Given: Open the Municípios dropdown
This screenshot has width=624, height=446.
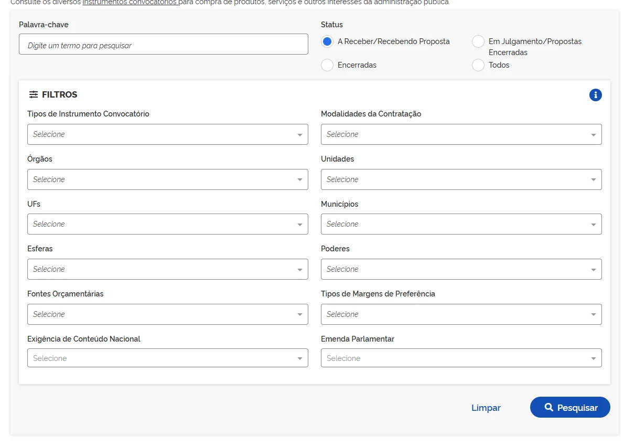Looking at the screenshot, I should click(461, 224).
